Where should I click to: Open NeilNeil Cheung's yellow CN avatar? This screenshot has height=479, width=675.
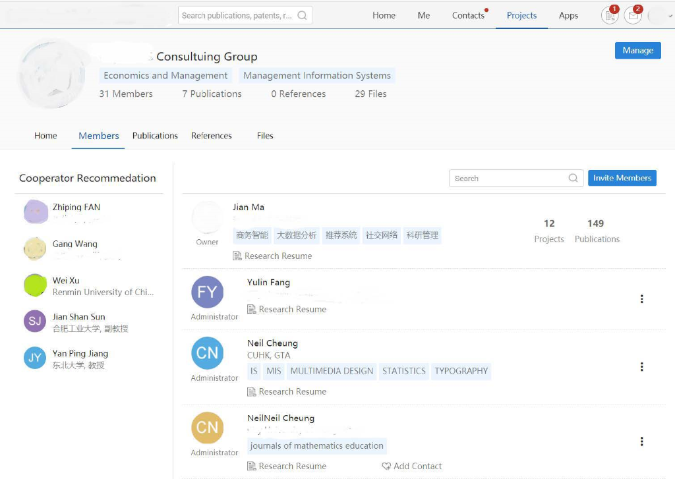click(207, 428)
